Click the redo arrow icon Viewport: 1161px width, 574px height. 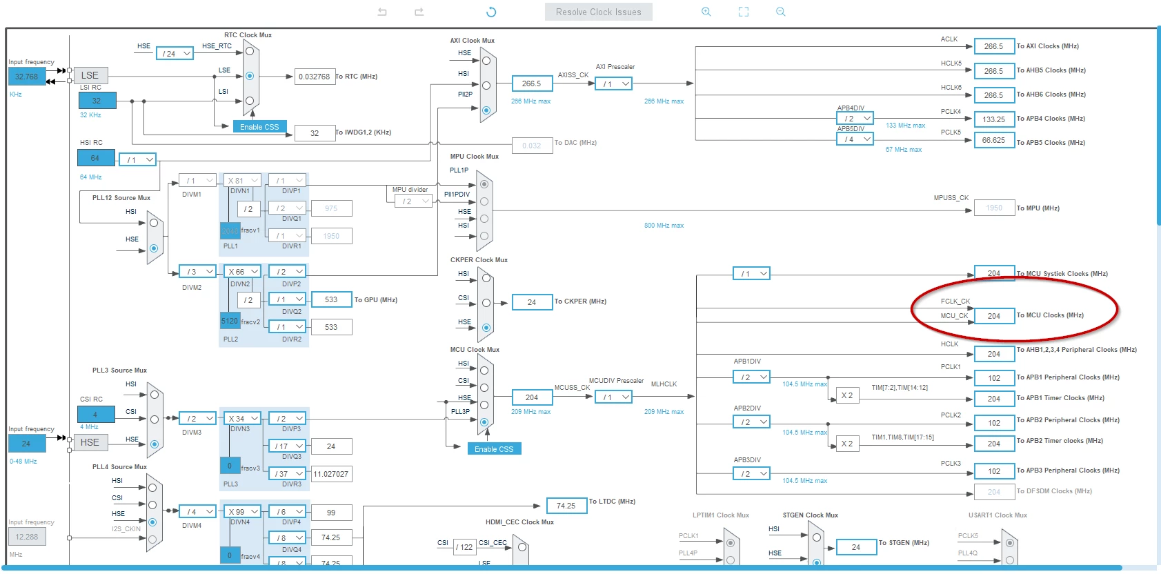pyautogui.click(x=419, y=12)
